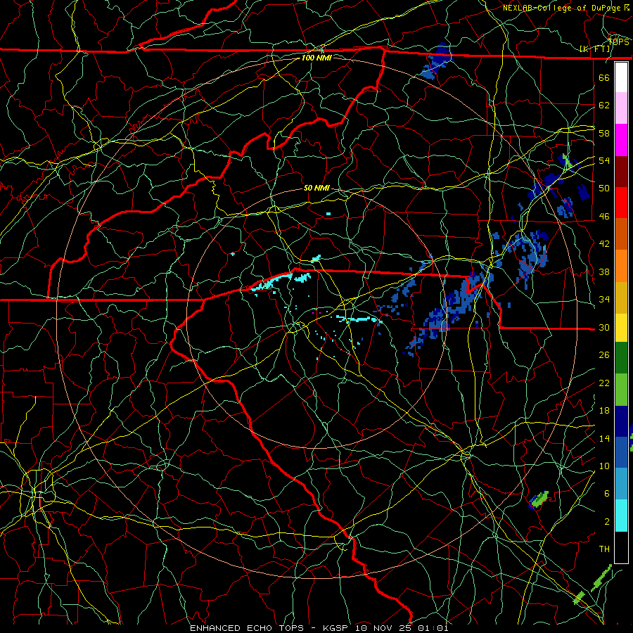Click the legend value 58
The height and width of the screenshot is (633, 633).
[604, 133]
